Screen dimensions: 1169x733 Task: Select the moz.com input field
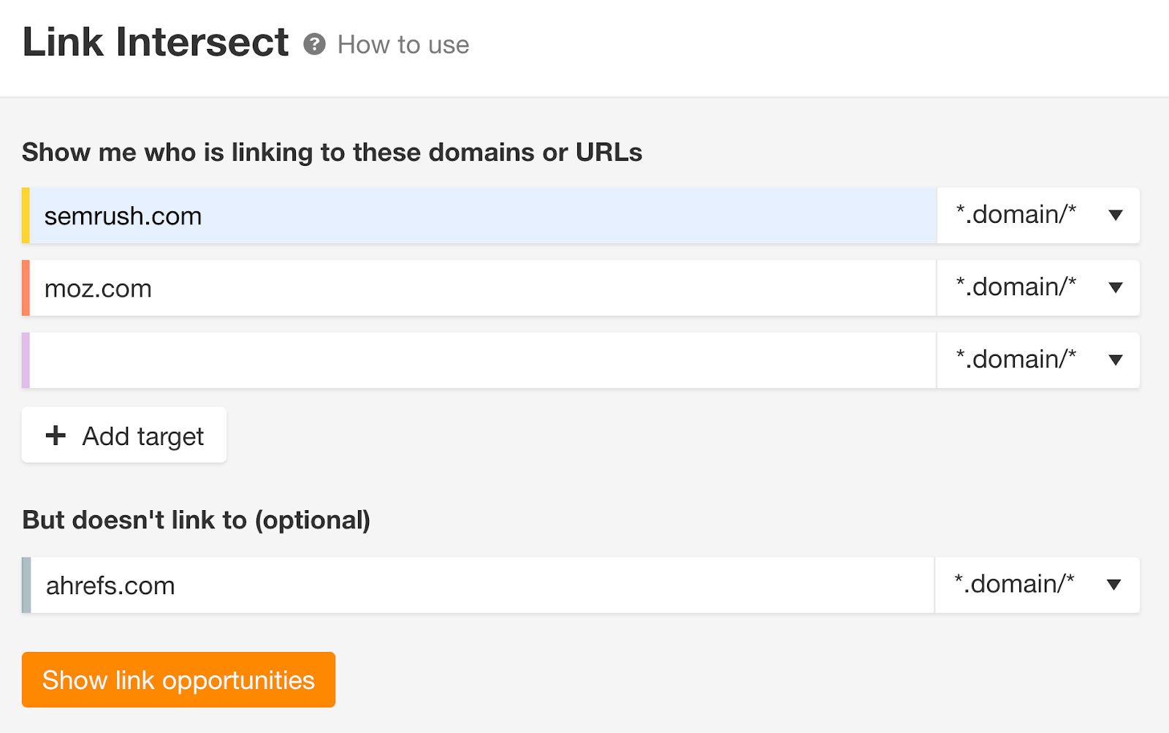tap(438, 287)
